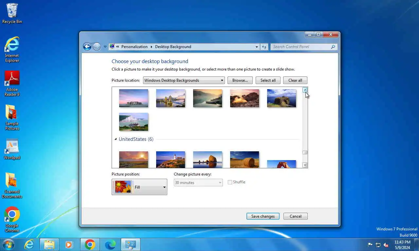The height and width of the screenshot is (251, 419).
Task: Open the Picture location dropdown
Action: tap(184, 80)
